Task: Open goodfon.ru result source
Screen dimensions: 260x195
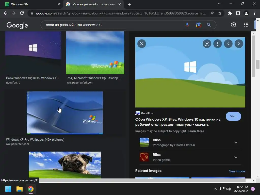Action: (x=13, y=83)
